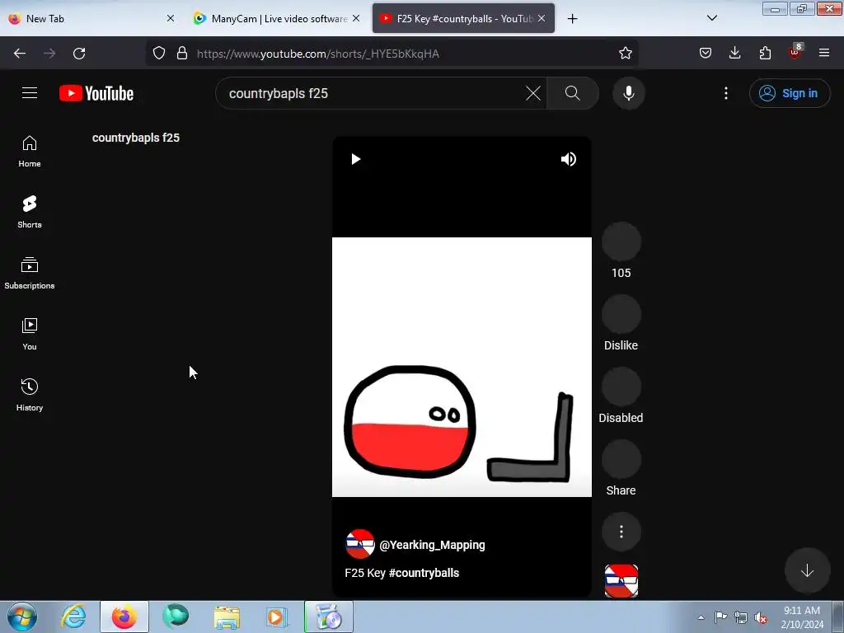The width and height of the screenshot is (844, 633).
Task: Close the ManyCam tab
Action: [x=356, y=18]
